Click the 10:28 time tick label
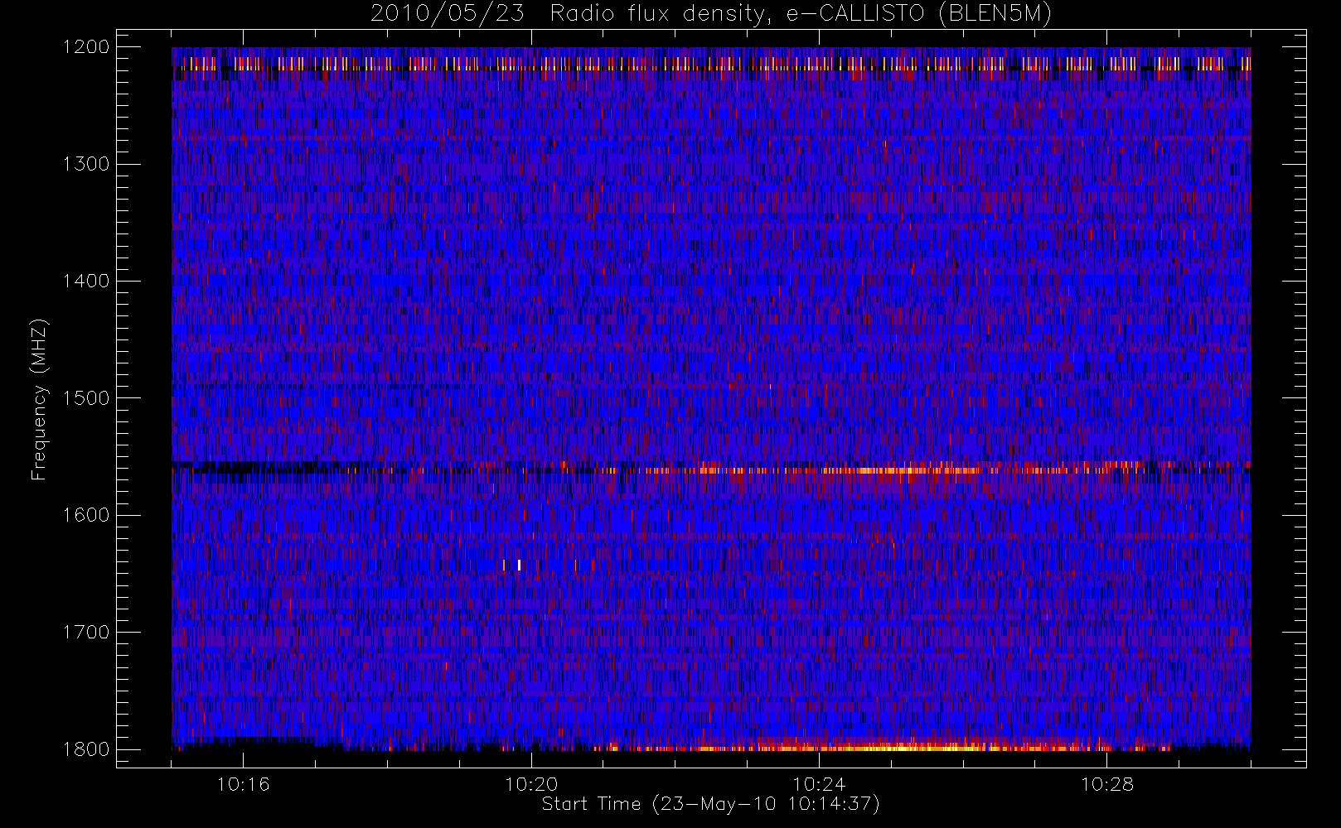The width and height of the screenshot is (1341, 828). [x=1107, y=784]
